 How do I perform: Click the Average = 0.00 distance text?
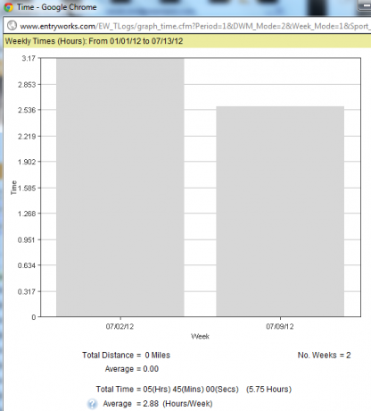132,369
